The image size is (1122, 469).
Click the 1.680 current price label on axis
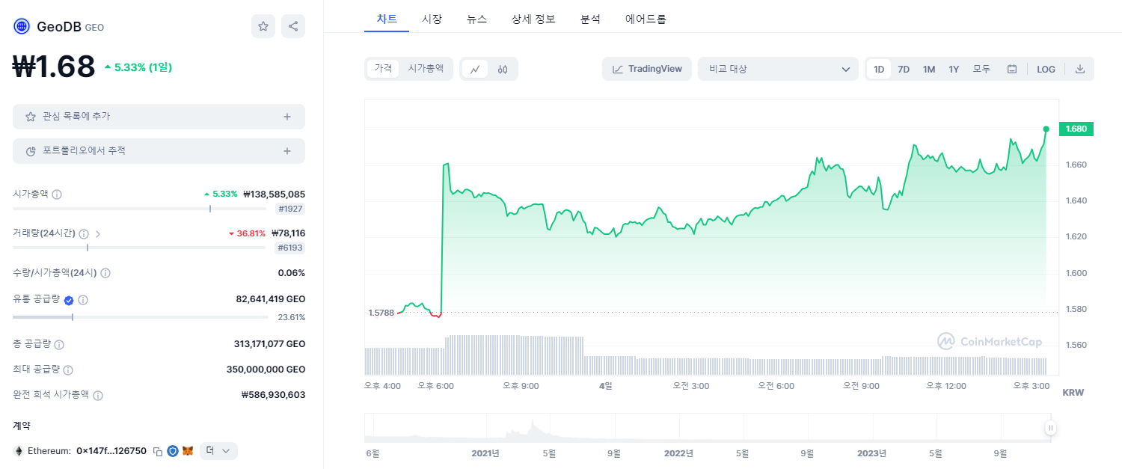(x=1076, y=129)
